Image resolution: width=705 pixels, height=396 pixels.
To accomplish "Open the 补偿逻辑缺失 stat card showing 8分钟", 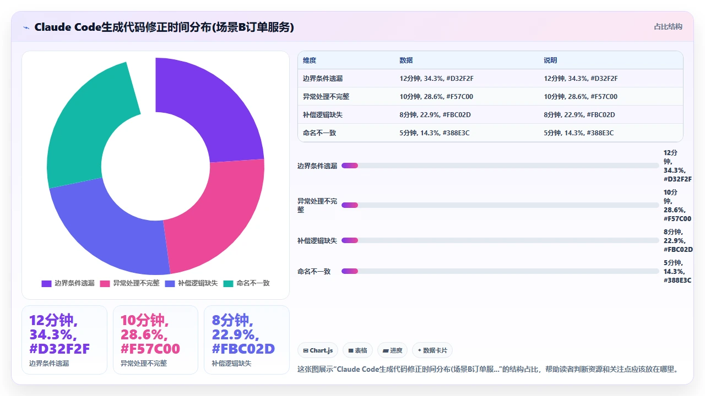I will point(247,340).
